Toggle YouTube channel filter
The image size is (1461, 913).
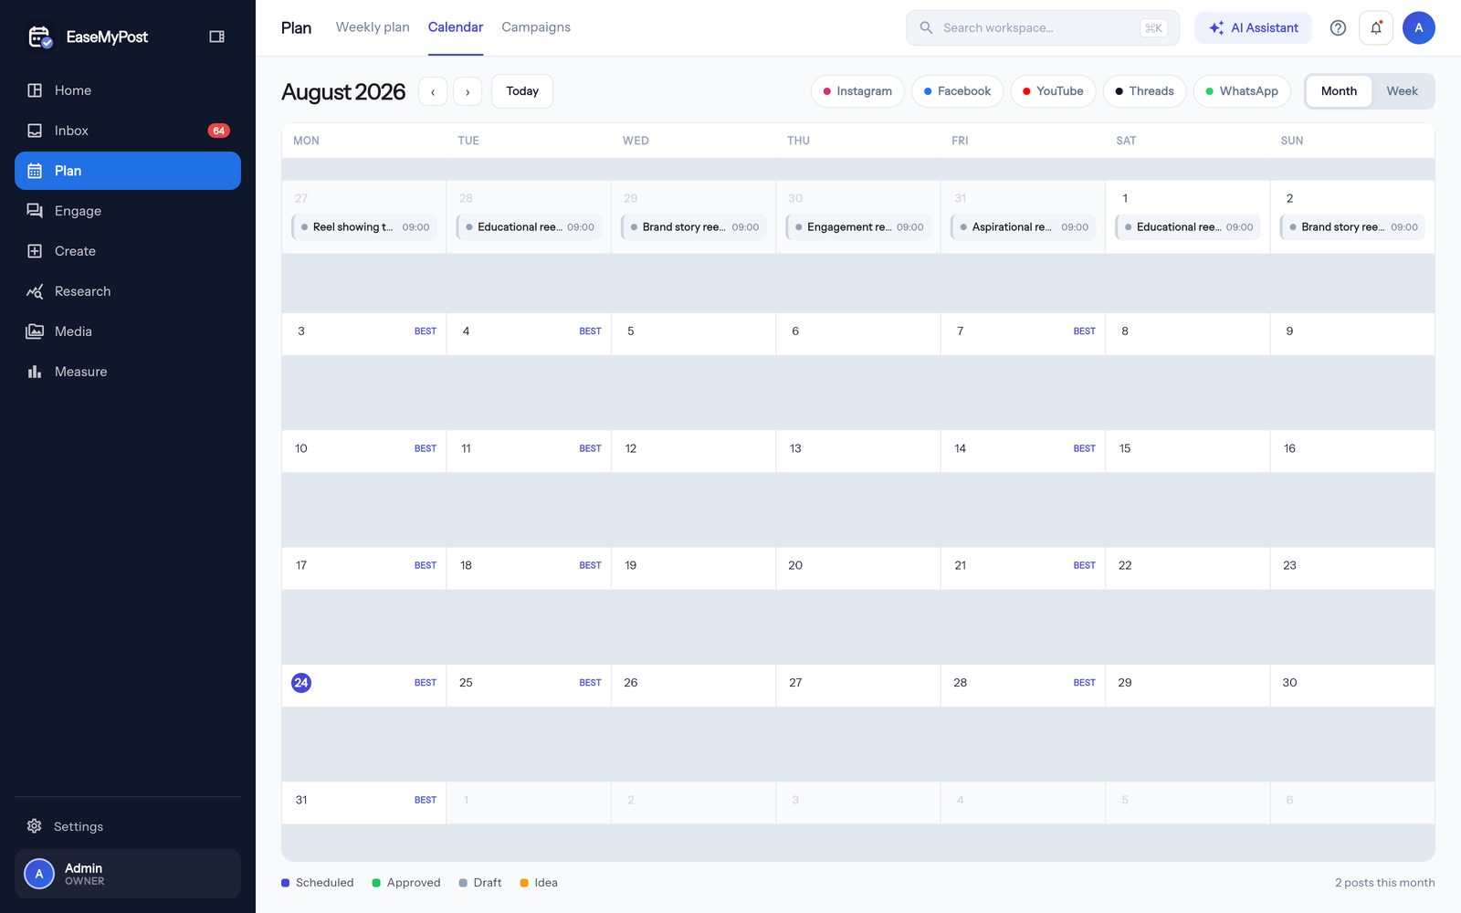coord(1053,91)
